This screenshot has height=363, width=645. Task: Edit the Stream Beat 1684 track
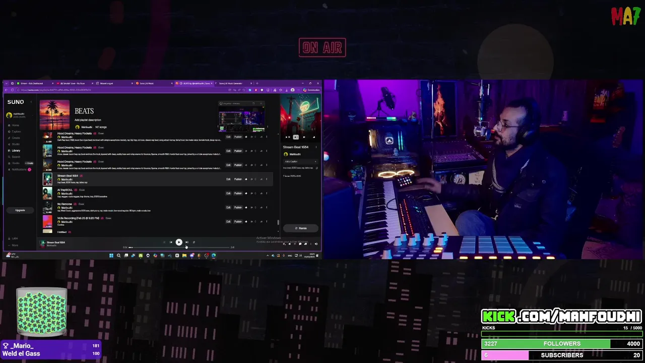coord(228,179)
